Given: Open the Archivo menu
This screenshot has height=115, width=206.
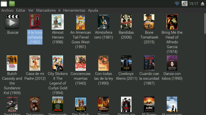Looking at the screenshot, I should pyautogui.click(x=7, y=10).
